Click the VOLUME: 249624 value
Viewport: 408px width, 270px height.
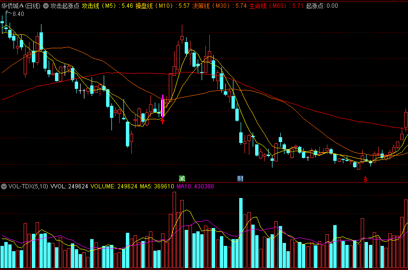click(114, 186)
